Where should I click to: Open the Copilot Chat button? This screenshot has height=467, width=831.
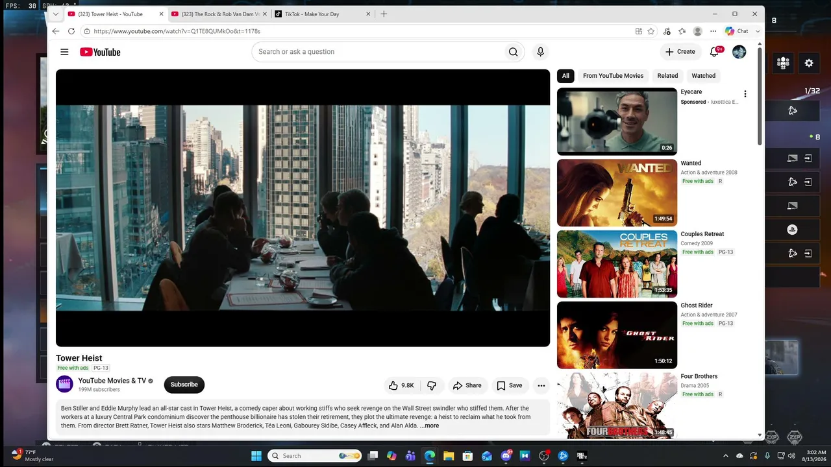coord(737,31)
